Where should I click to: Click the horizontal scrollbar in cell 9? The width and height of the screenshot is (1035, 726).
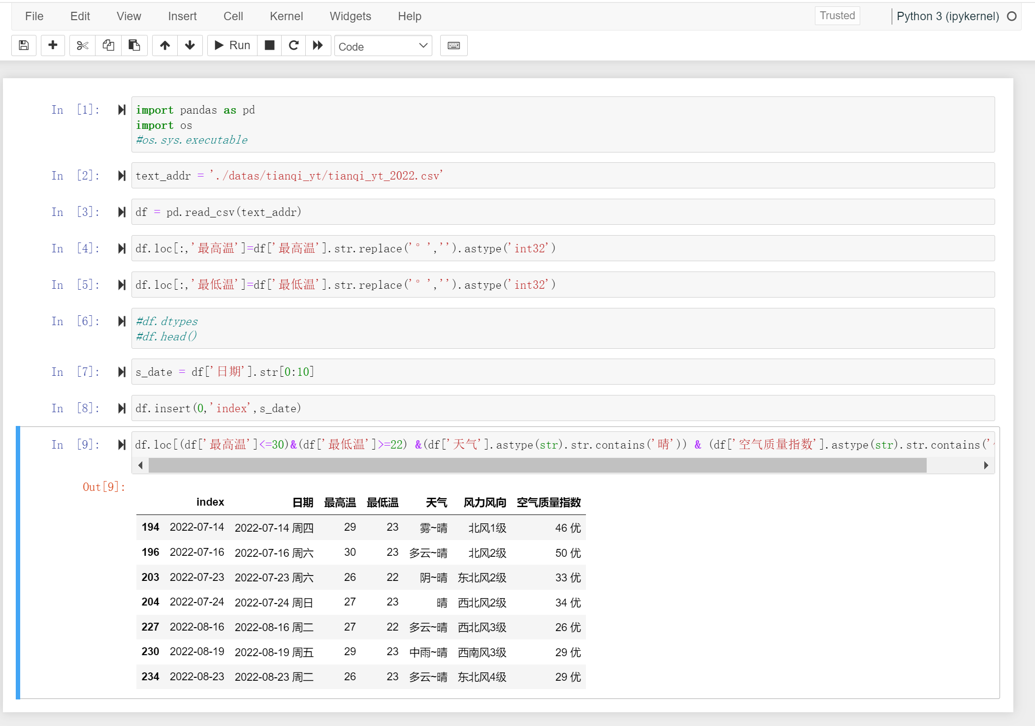pyautogui.click(x=537, y=465)
